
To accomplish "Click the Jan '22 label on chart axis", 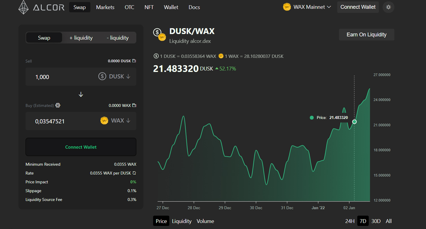I will click(318, 208).
